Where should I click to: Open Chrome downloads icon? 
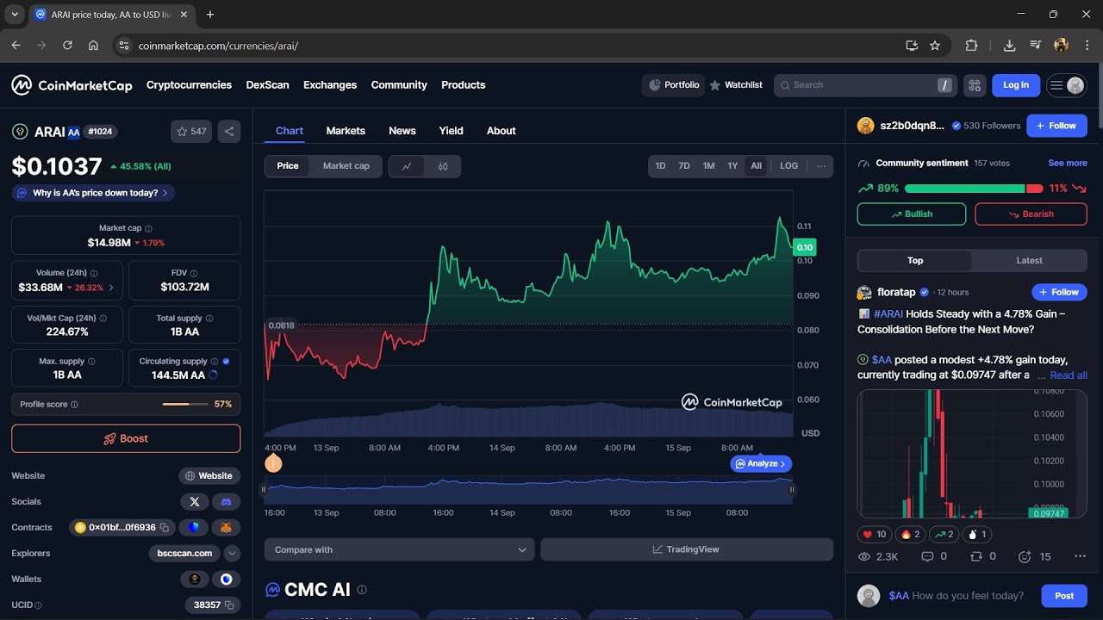1009,46
